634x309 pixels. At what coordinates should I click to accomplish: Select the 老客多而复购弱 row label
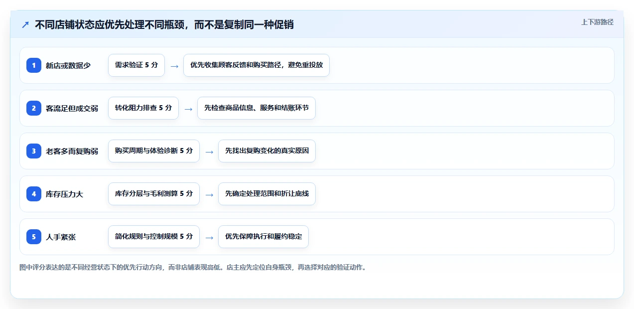pyautogui.click(x=72, y=151)
